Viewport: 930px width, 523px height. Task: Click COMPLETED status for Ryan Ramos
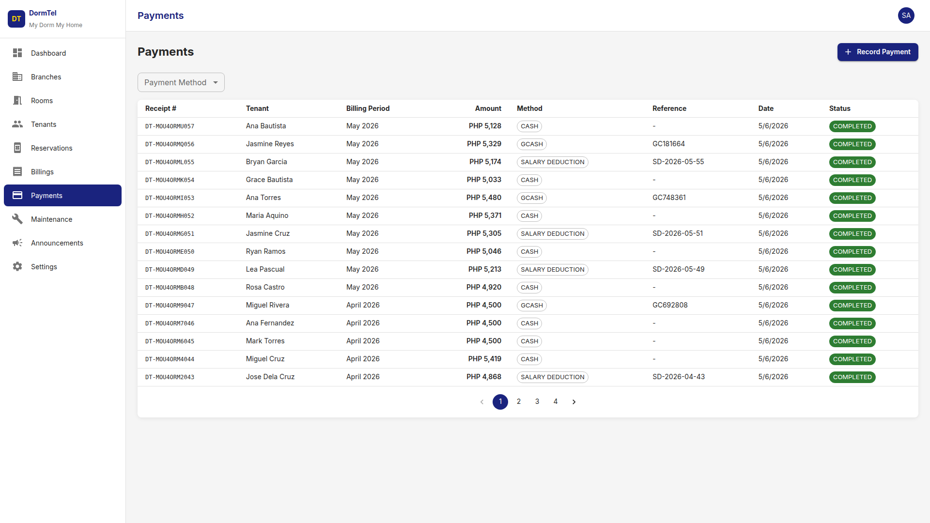point(852,252)
